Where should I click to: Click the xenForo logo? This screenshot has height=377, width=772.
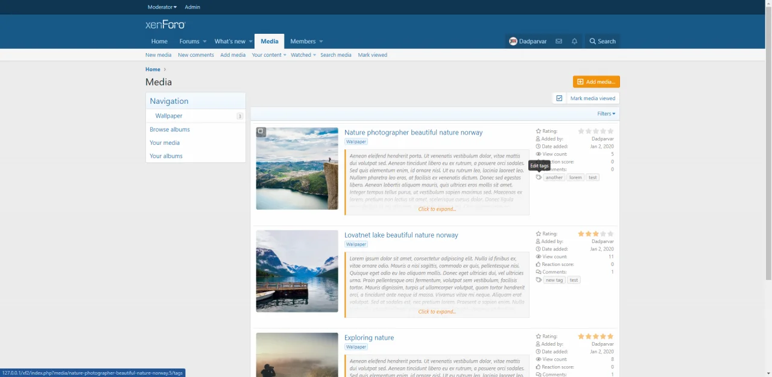pyautogui.click(x=165, y=25)
